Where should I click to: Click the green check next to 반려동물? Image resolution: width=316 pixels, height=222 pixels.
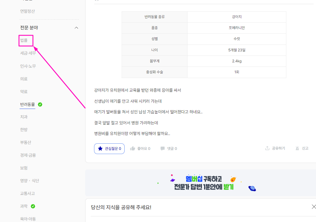coord(40,104)
